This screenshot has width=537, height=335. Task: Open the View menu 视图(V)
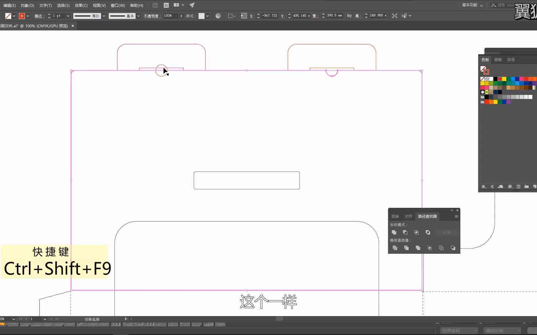(x=99, y=5)
